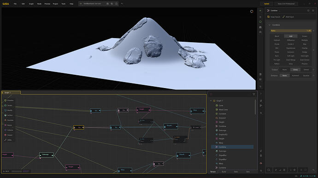Open the Utility node category

coord(8,140)
